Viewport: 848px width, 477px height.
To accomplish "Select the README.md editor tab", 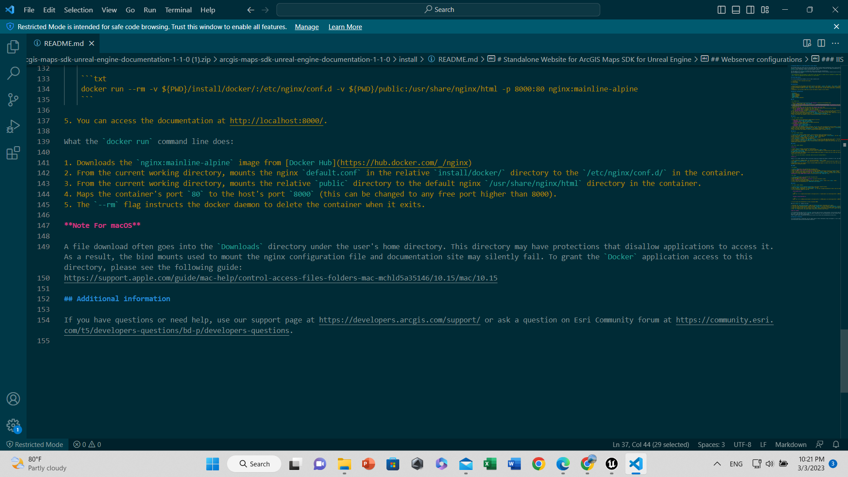I will [x=64, y=43].
